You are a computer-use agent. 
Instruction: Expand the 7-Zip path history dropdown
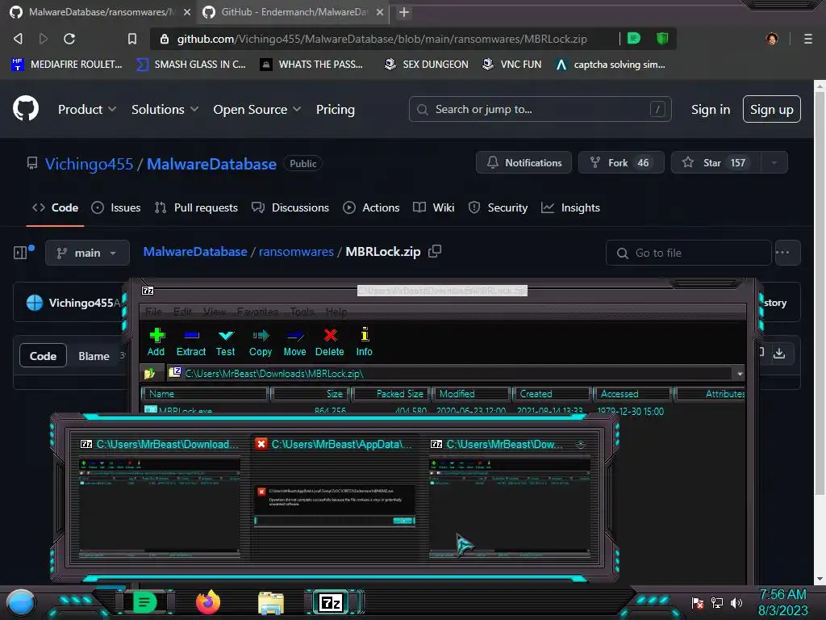click(x=740, y=374)
